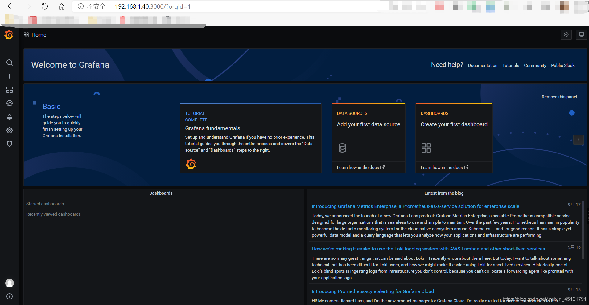
Task: Open the Tutorials link
Action: (x=511, y=65)
